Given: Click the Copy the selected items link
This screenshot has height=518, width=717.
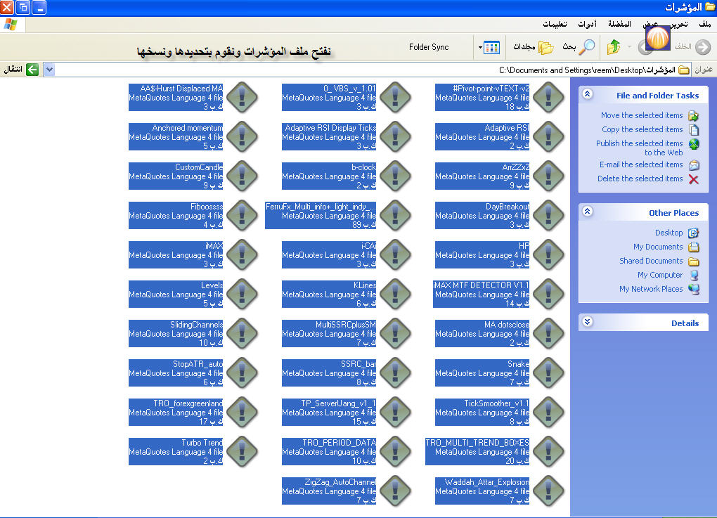Looking at the screenshot, I should coord(642,129).
